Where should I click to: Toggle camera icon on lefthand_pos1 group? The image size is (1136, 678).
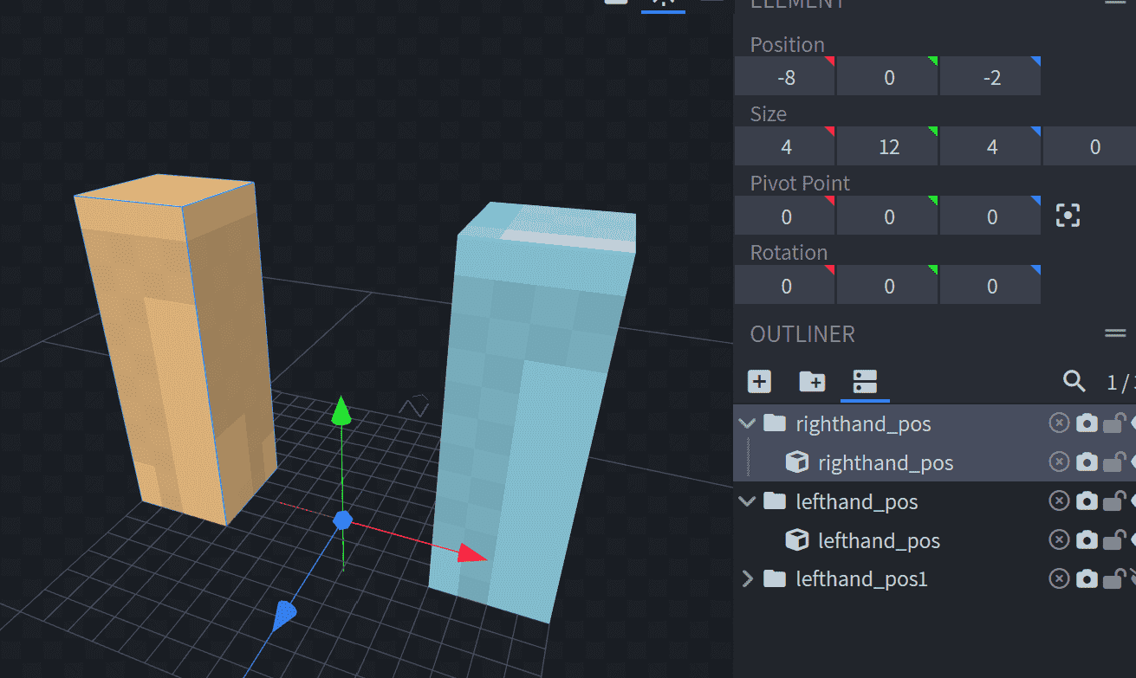pyautogui.click(x=1087, y=579)
